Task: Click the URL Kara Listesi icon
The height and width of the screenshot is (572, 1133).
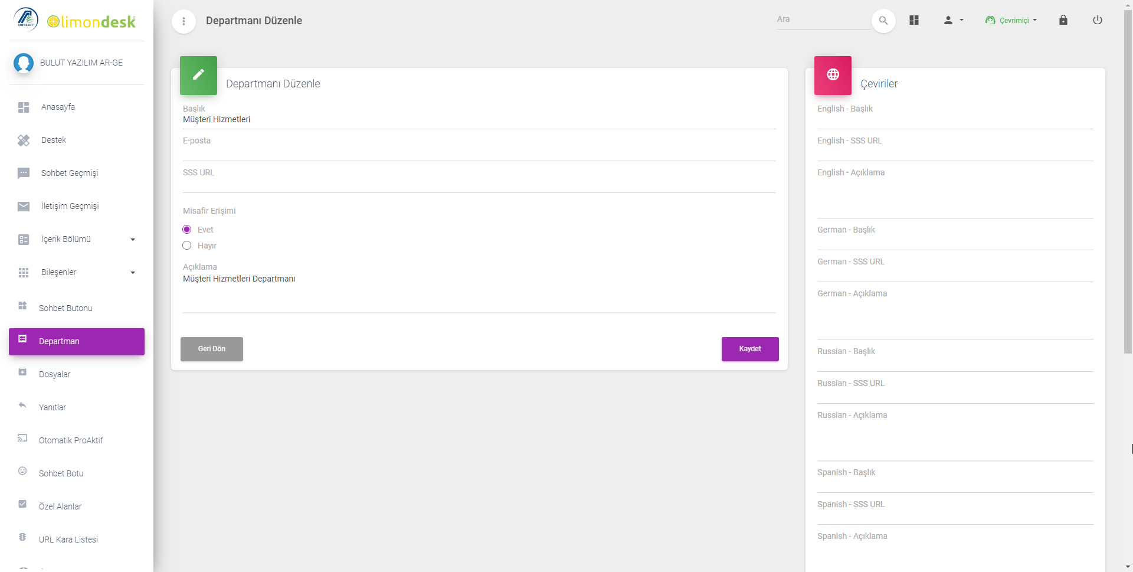Action: [x=22, y=537]
